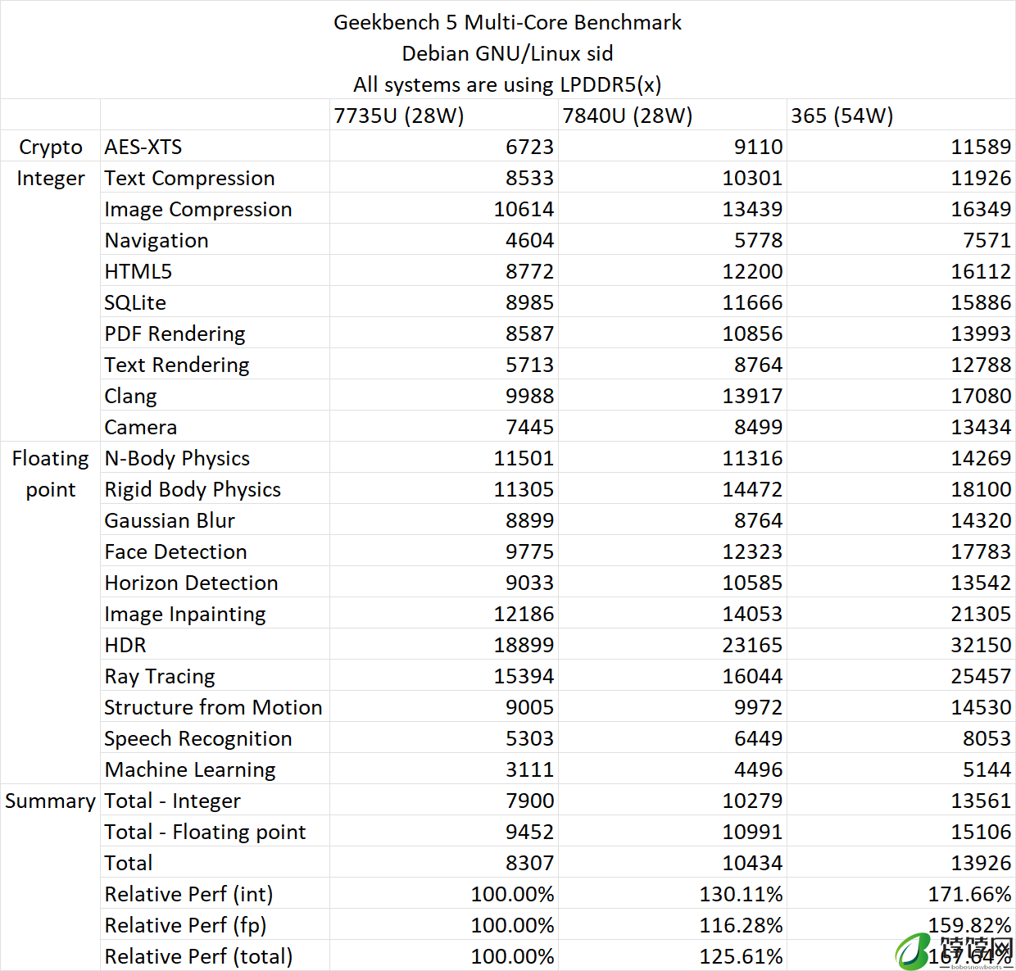Click the 'Total - Floating point' row label
This screenshot has width=1016, height=971.
(206, 832)
